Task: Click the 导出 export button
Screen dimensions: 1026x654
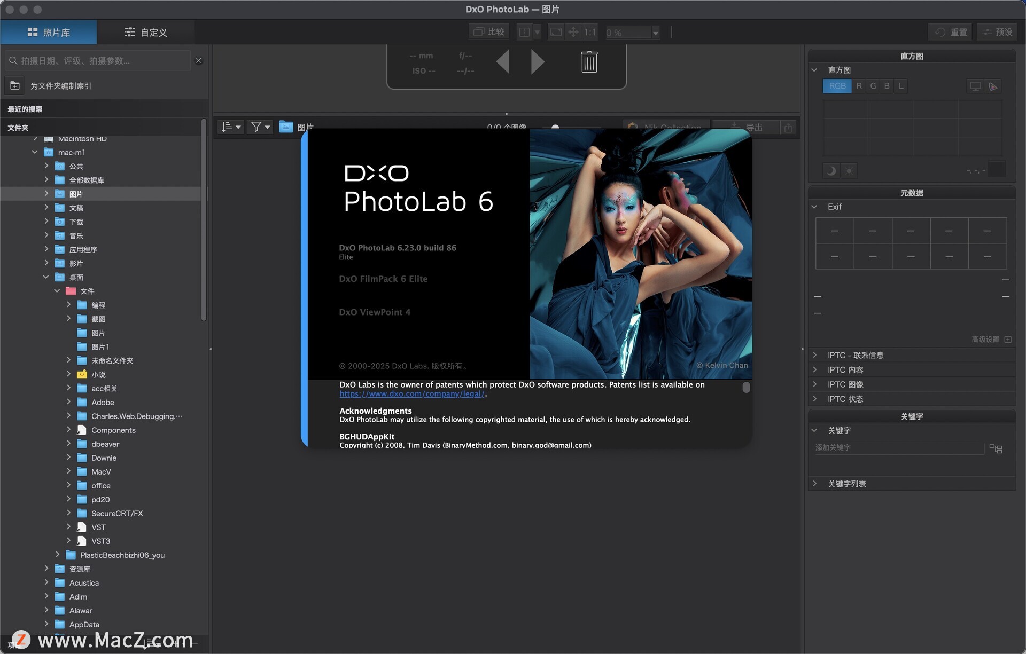Action: 747,127
